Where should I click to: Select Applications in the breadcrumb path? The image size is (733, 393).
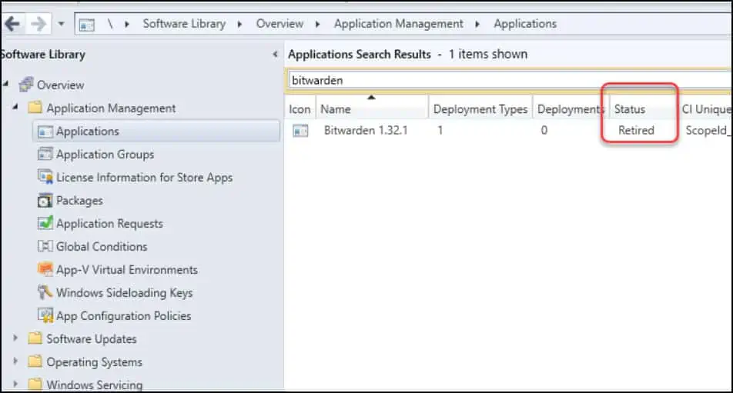tap(525, 24)
